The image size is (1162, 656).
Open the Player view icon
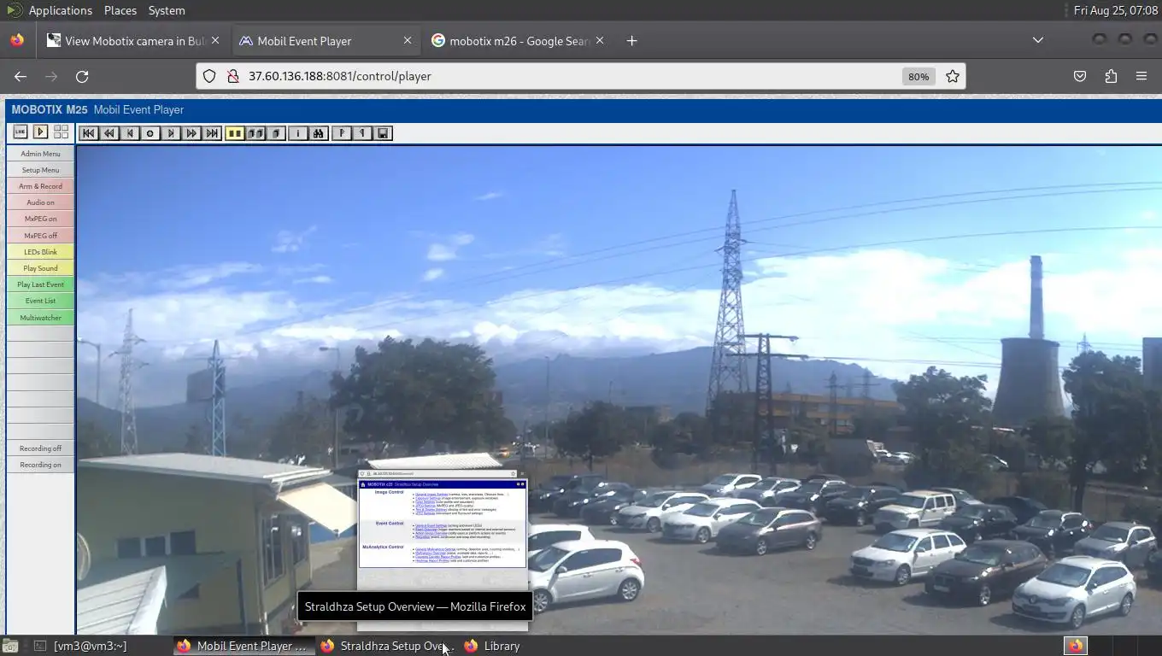(x=40, y=132)
